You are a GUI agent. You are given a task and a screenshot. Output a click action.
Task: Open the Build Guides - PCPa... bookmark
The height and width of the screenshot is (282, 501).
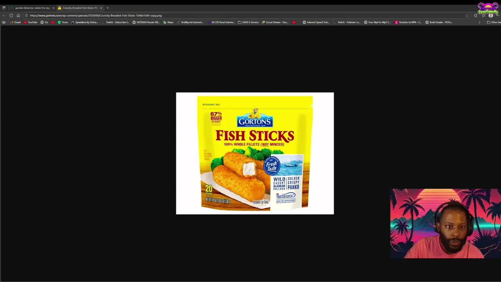pyautogui.click(x=439, y=22)
